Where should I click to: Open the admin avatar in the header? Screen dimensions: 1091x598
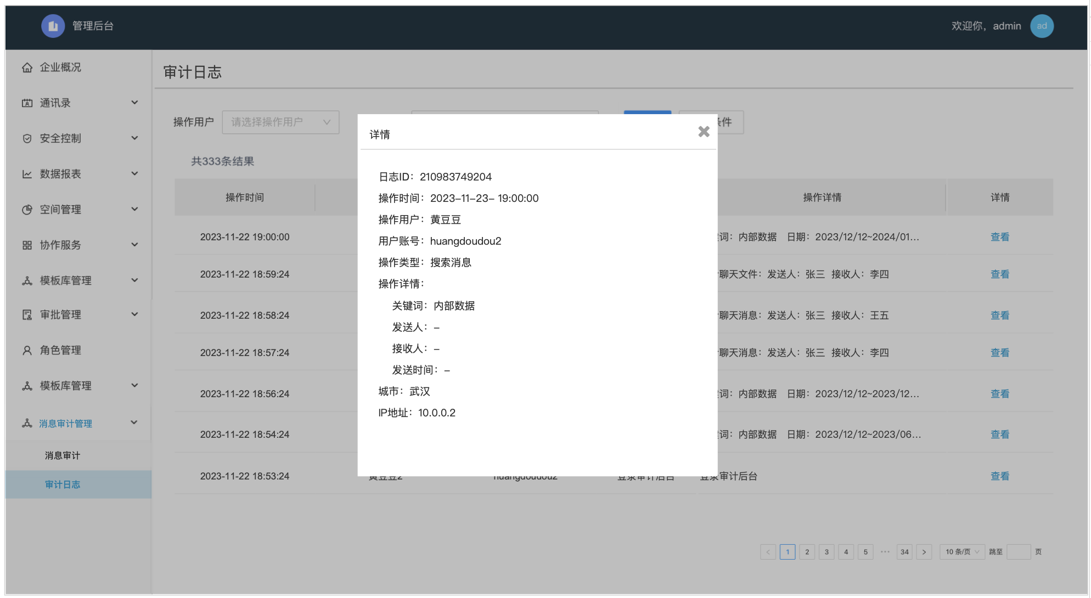point(1042,26)
